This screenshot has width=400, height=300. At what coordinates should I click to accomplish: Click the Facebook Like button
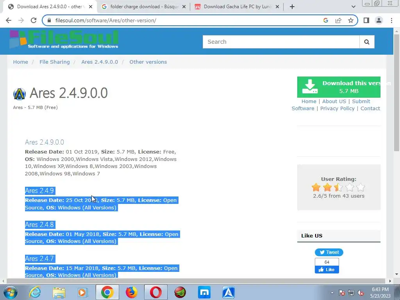(327, 270)
